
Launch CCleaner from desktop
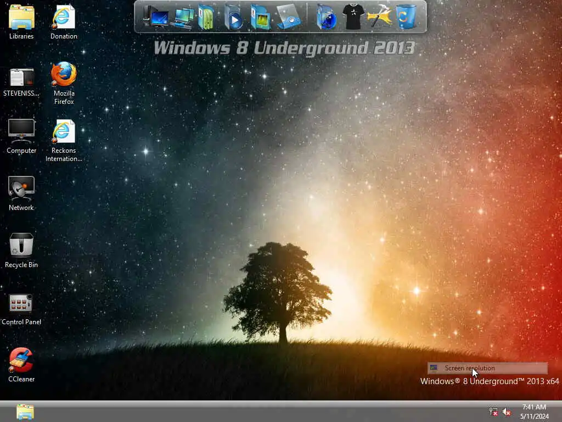coord(21,365)
